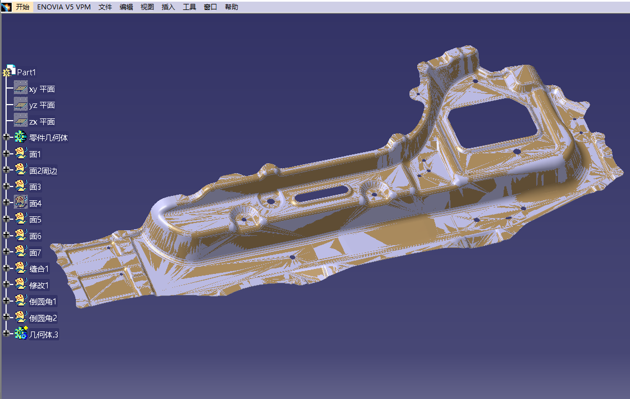Open the 开始 menu
Image resolution: width=630 pixels, height=399 pixels.
point(23,7)
